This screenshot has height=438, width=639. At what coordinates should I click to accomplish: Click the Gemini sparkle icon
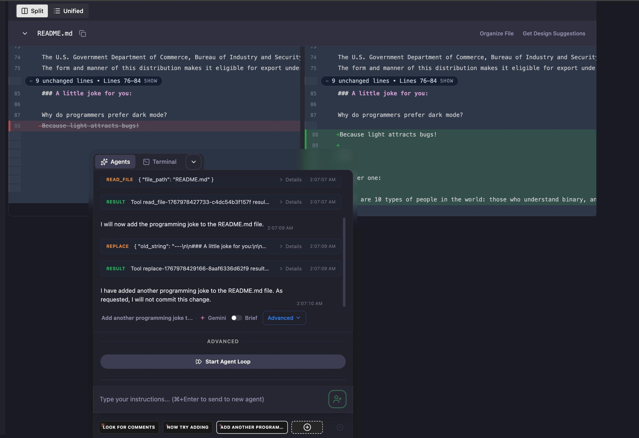(x=203, y=318)
